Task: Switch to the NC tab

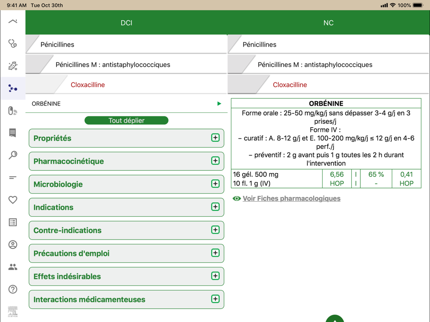Action: [x=328, y=23]
